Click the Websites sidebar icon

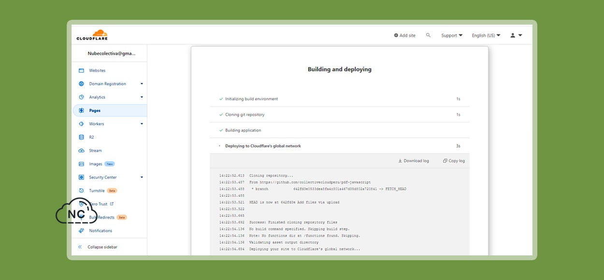pos(81,70)
